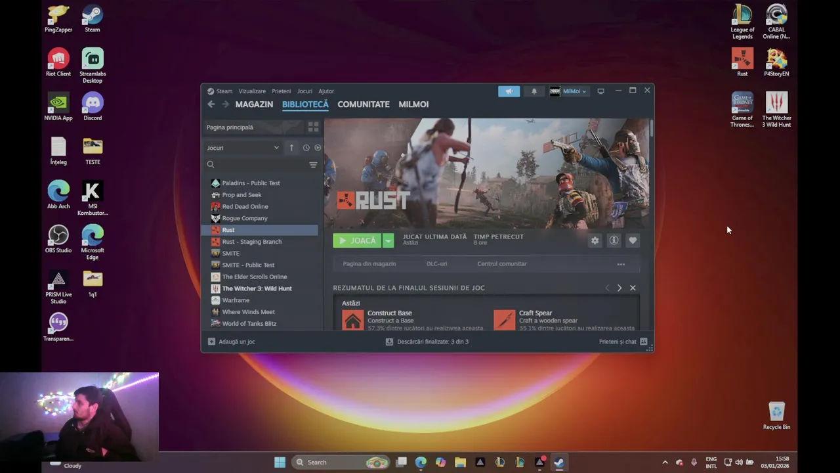Viewport: 840px width, 473px height.
Task: Go to previous session summary arrow
Action: 607,288
